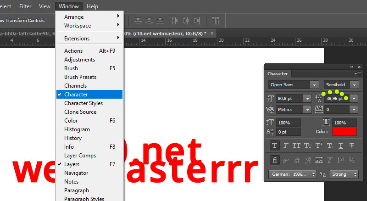Click Swash OpenType icon
The width and height of the screenshot is (367, 201).
click(x=307, y=161)
